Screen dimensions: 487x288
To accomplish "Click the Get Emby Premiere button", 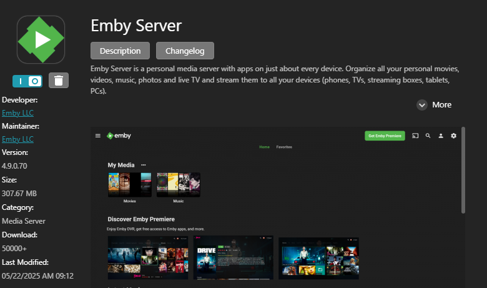I will point(385,136).
